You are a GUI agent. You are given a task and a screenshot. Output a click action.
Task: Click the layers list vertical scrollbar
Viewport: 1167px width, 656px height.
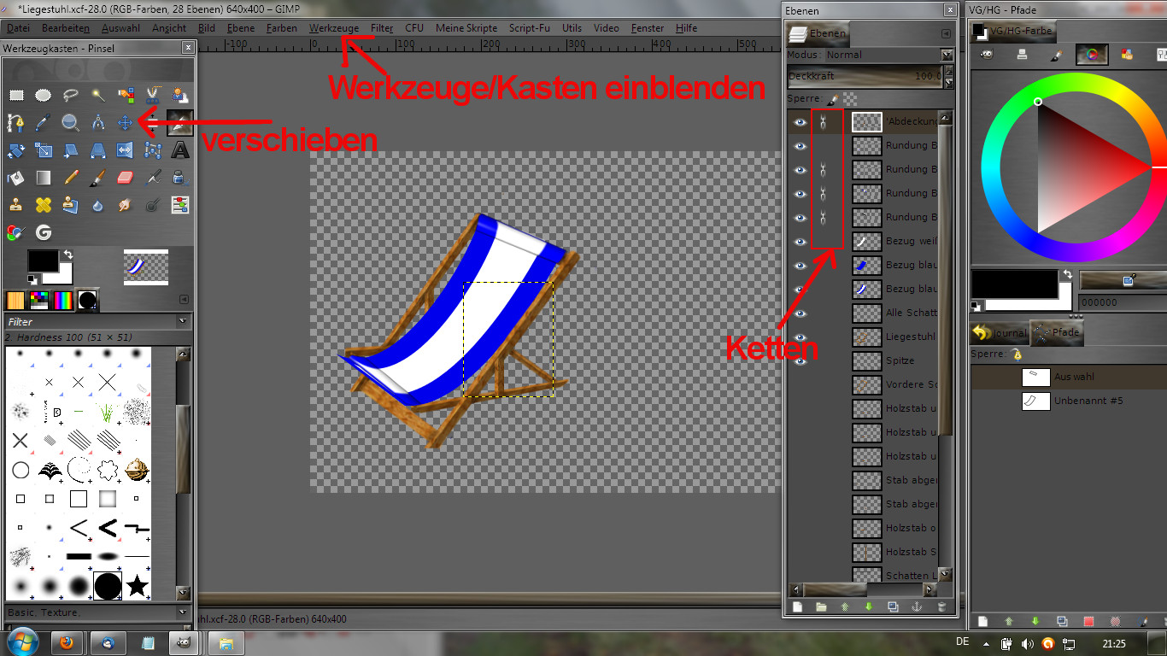tap(945, 346)
